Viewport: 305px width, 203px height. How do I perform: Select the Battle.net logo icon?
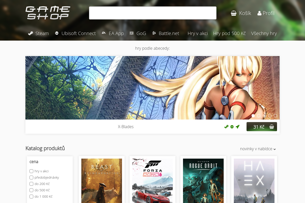[154, 33]
